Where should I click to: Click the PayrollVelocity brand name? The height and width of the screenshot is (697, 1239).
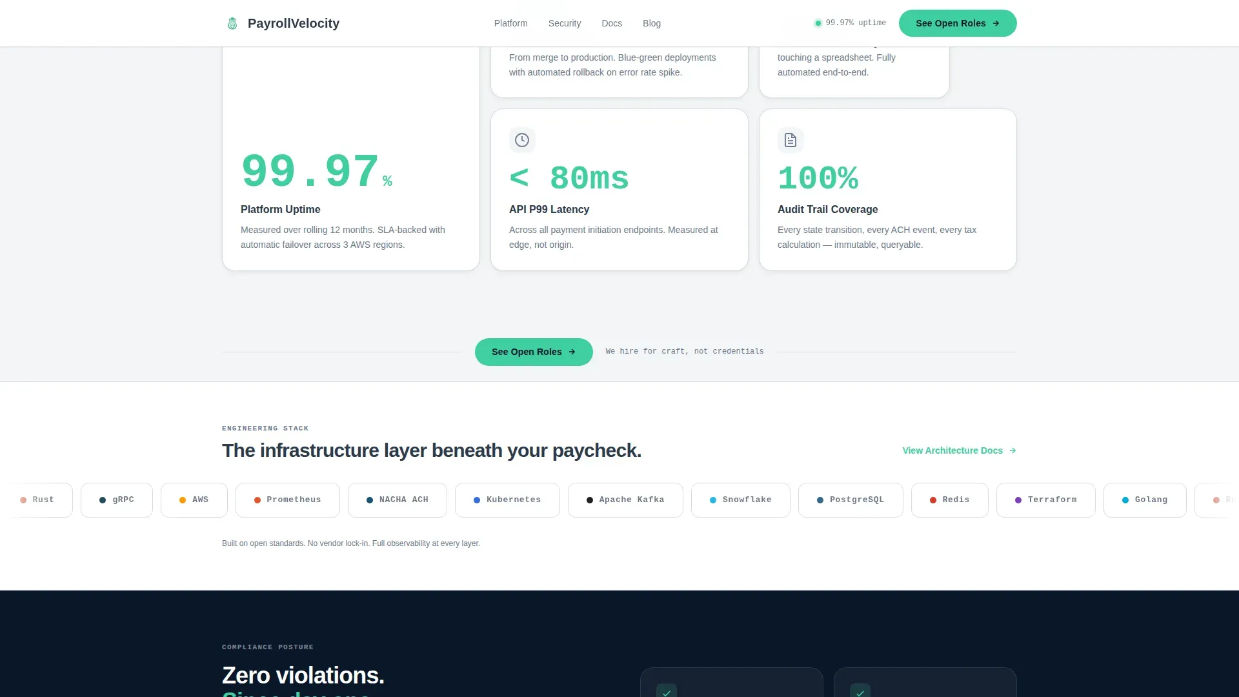click(x=294, y=23)
